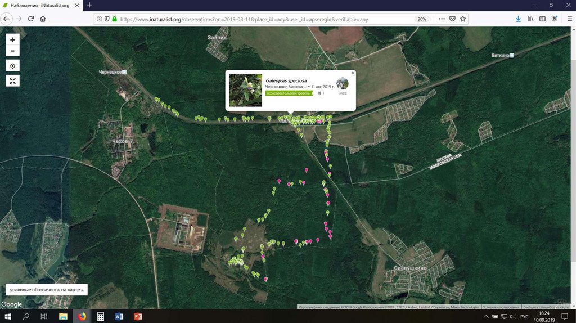
Task: Click the Слепушкино settlement label
Action: pos(410,268)
